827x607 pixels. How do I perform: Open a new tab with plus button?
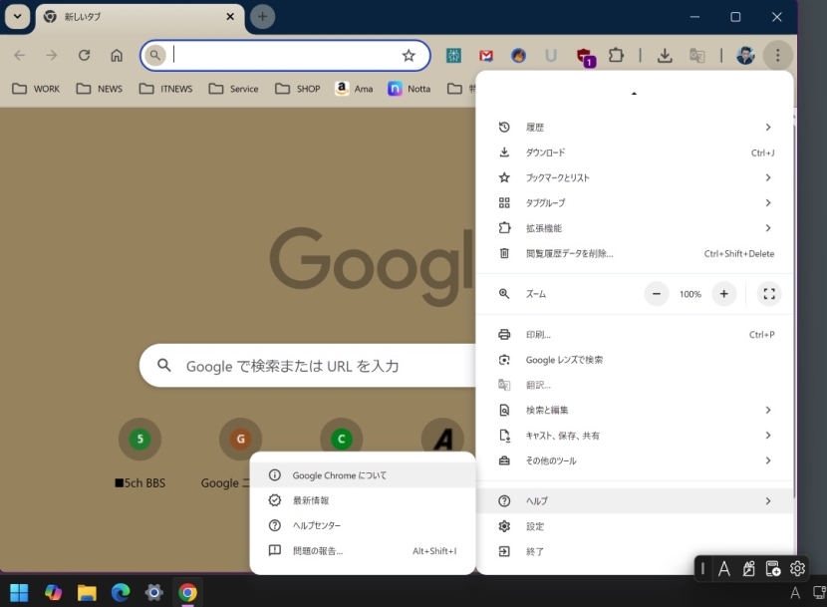tap(262, 17)
